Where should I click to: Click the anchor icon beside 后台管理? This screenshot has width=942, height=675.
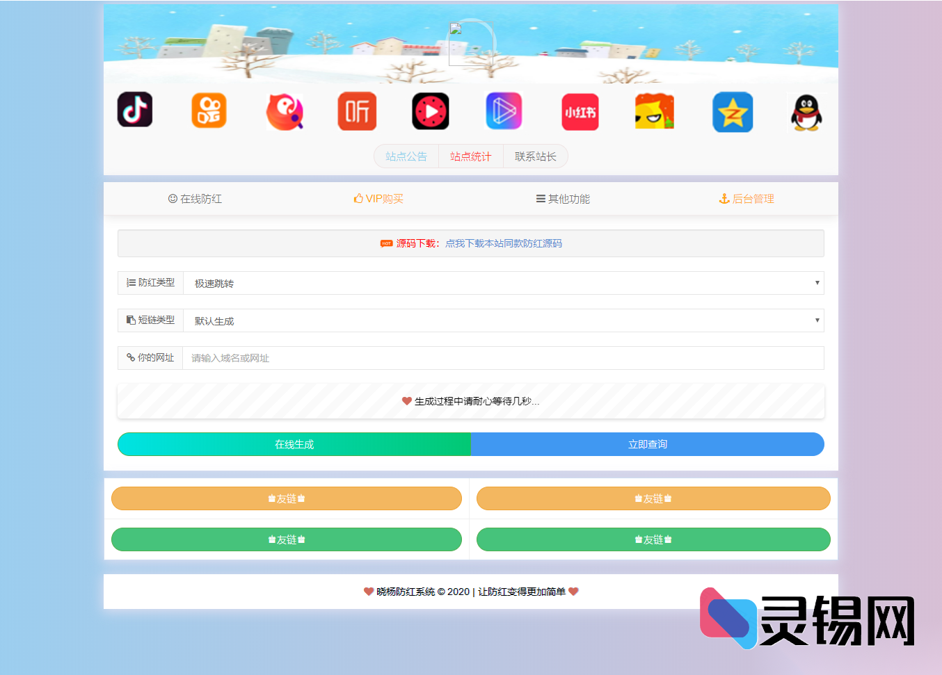[724, 198]
